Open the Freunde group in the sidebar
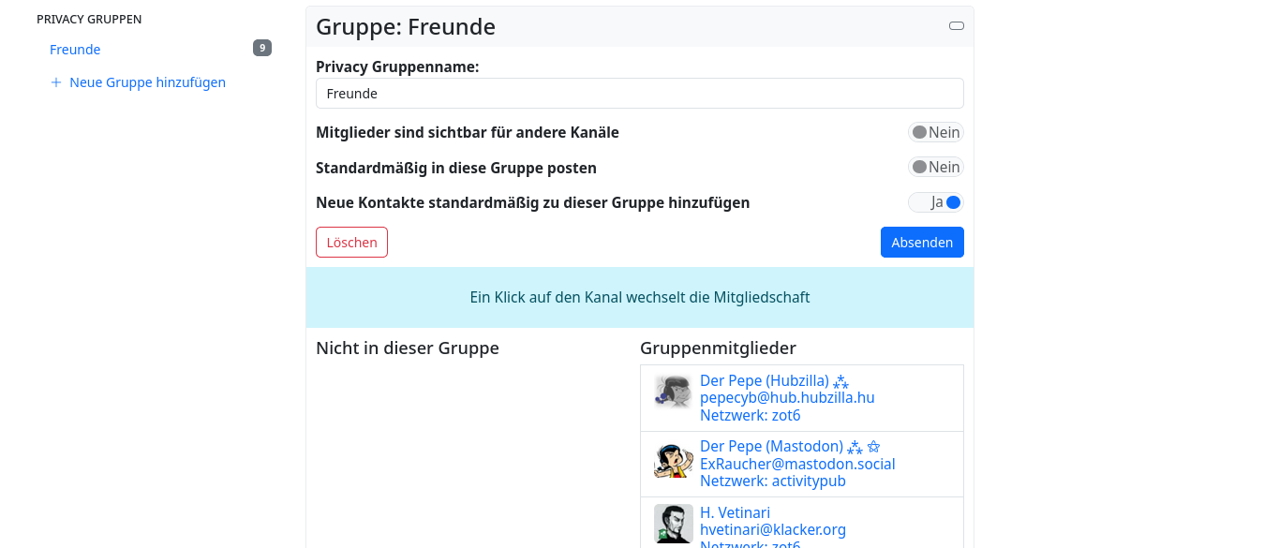This screenshot has height=548, width=1279. 75,50
